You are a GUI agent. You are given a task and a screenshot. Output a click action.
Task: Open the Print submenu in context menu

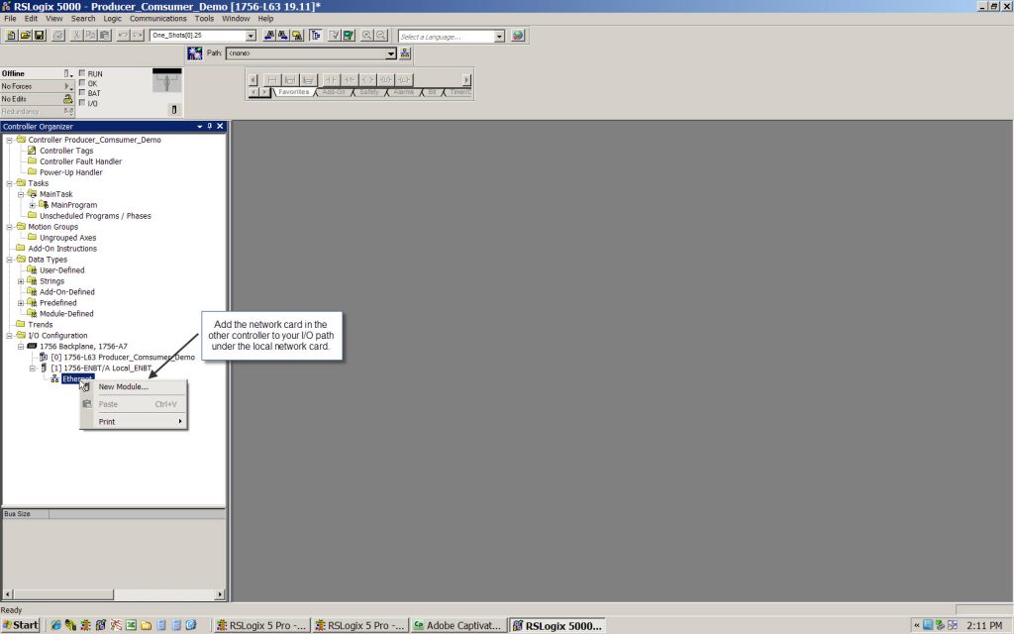tap(134, 422)
